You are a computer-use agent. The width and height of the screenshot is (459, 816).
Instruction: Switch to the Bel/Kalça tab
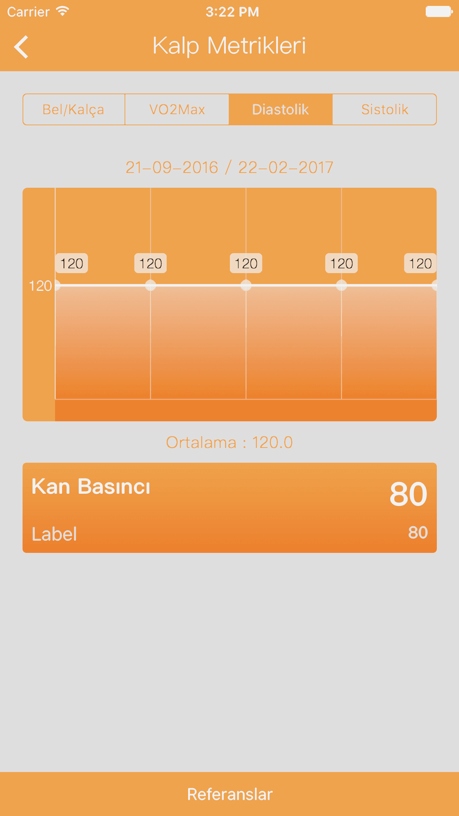pyautogui.click(x=74, y=109)
